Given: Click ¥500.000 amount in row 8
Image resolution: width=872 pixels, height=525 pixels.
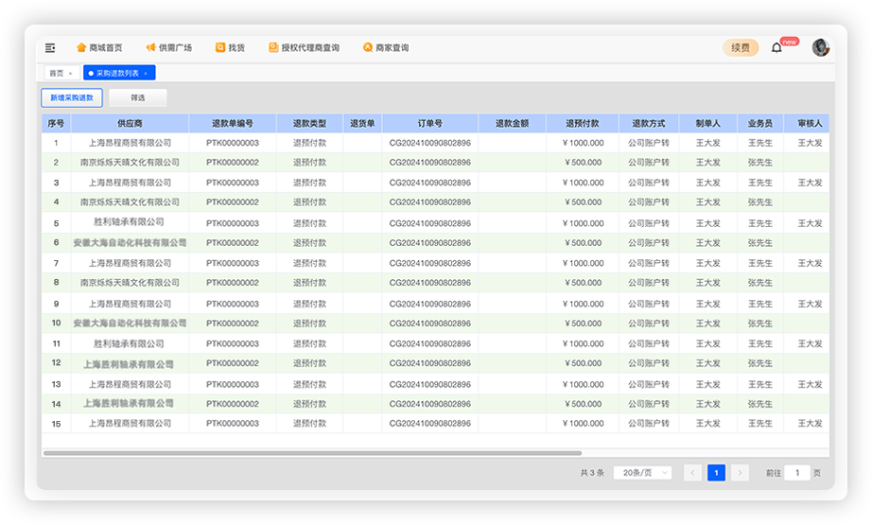Looking at the screenshot, I should [x=583, y=283].
